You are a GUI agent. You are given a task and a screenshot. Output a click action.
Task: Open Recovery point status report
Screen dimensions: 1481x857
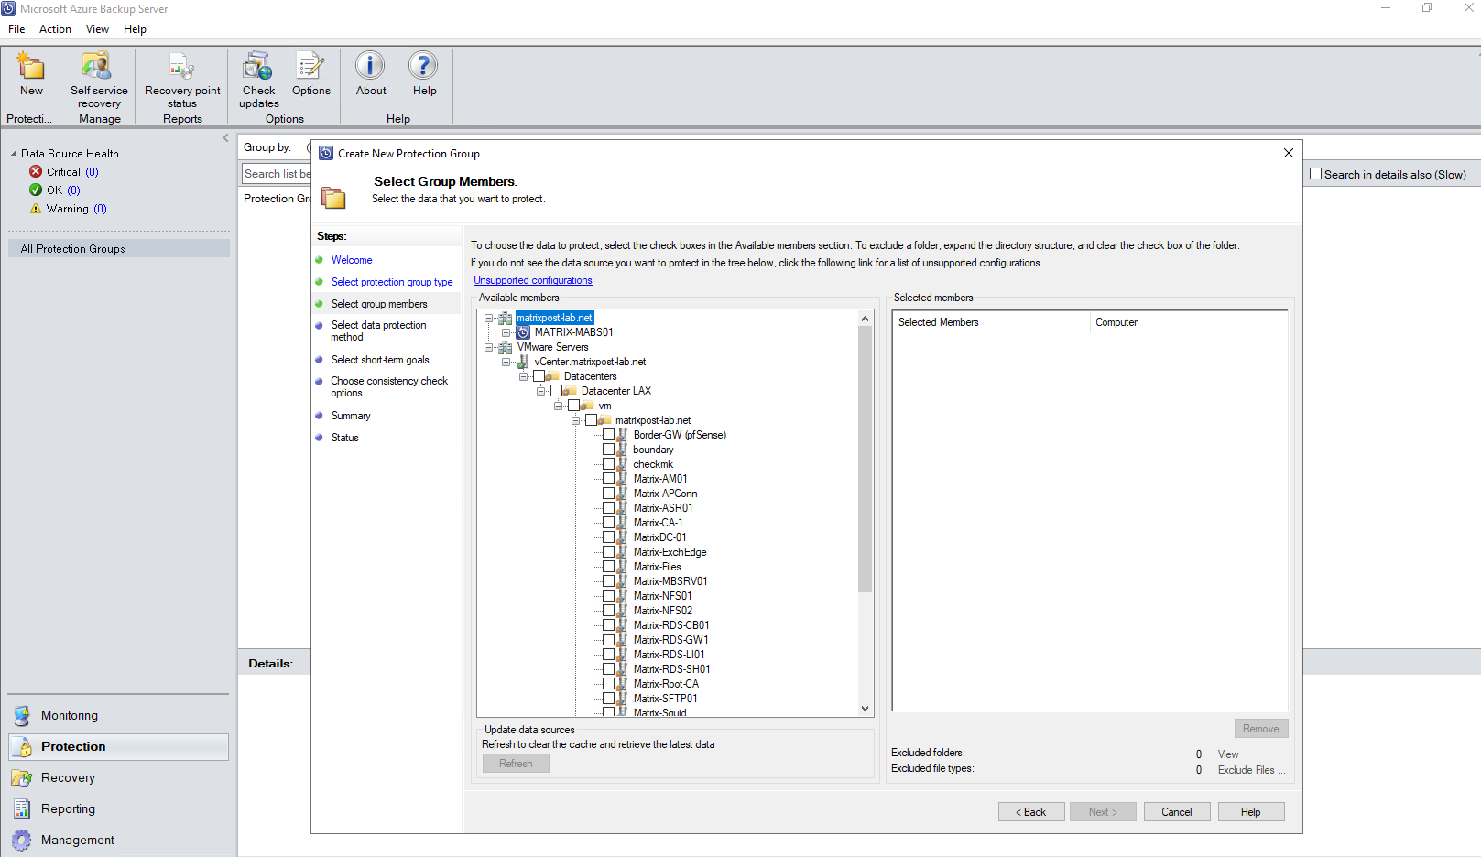point(181,67)
